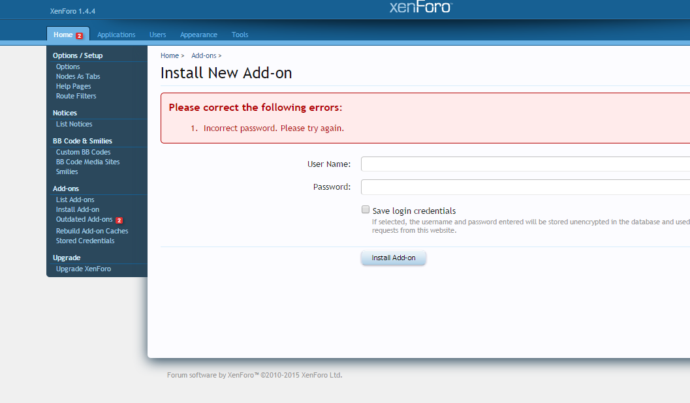The height and width of the screenshot is (403, 690).
Task: Open Nodes As Tabs options
Action: tap(78, 76)
